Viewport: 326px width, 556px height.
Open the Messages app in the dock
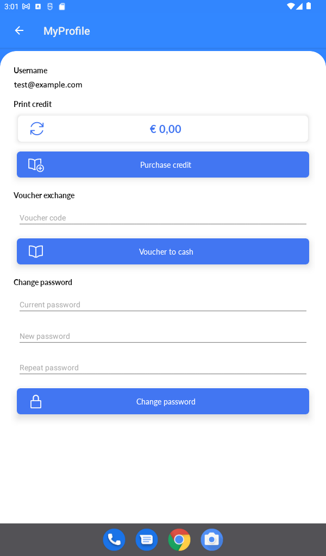[x=147, y=540]
